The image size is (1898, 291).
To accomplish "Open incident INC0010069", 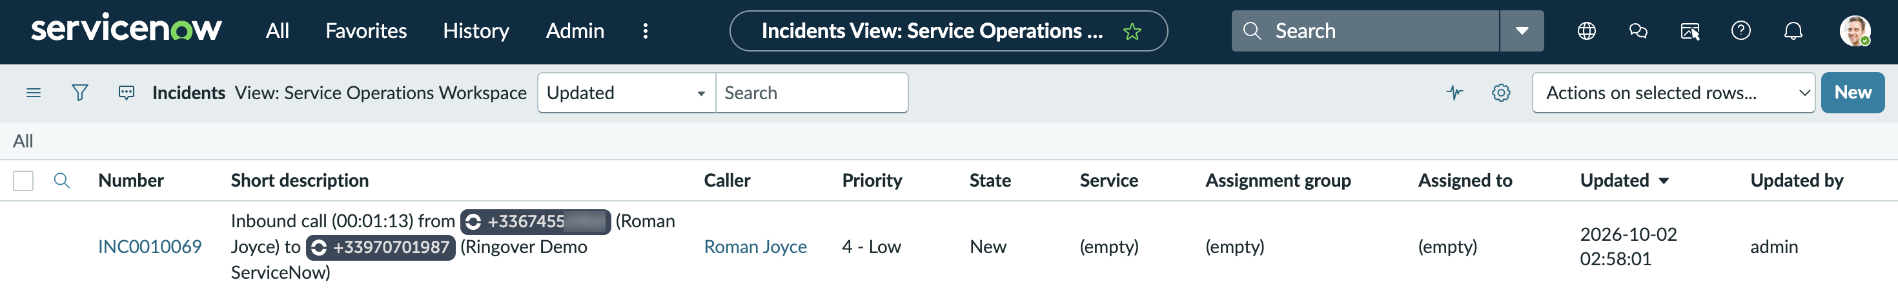I will (150, 247).
